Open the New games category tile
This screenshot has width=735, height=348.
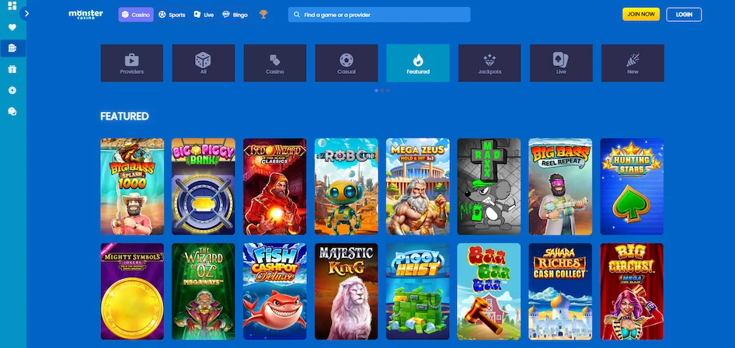point(632,63)
